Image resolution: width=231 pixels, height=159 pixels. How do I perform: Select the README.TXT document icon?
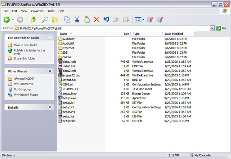pos(60,89)
